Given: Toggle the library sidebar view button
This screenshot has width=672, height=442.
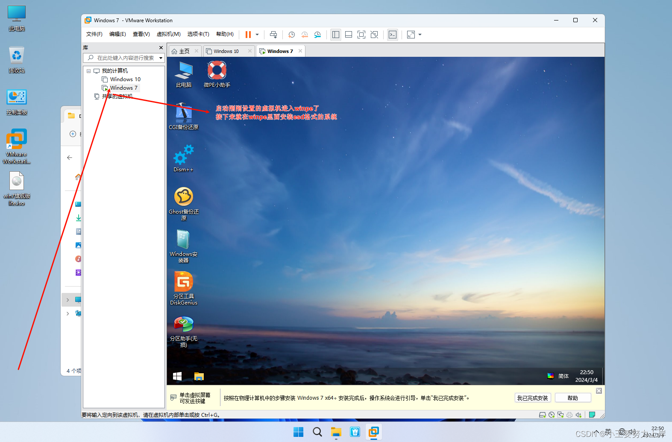Looking at the screenshot, I should pos(336,35).
